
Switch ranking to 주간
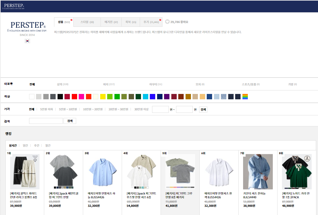pos(36,146)
